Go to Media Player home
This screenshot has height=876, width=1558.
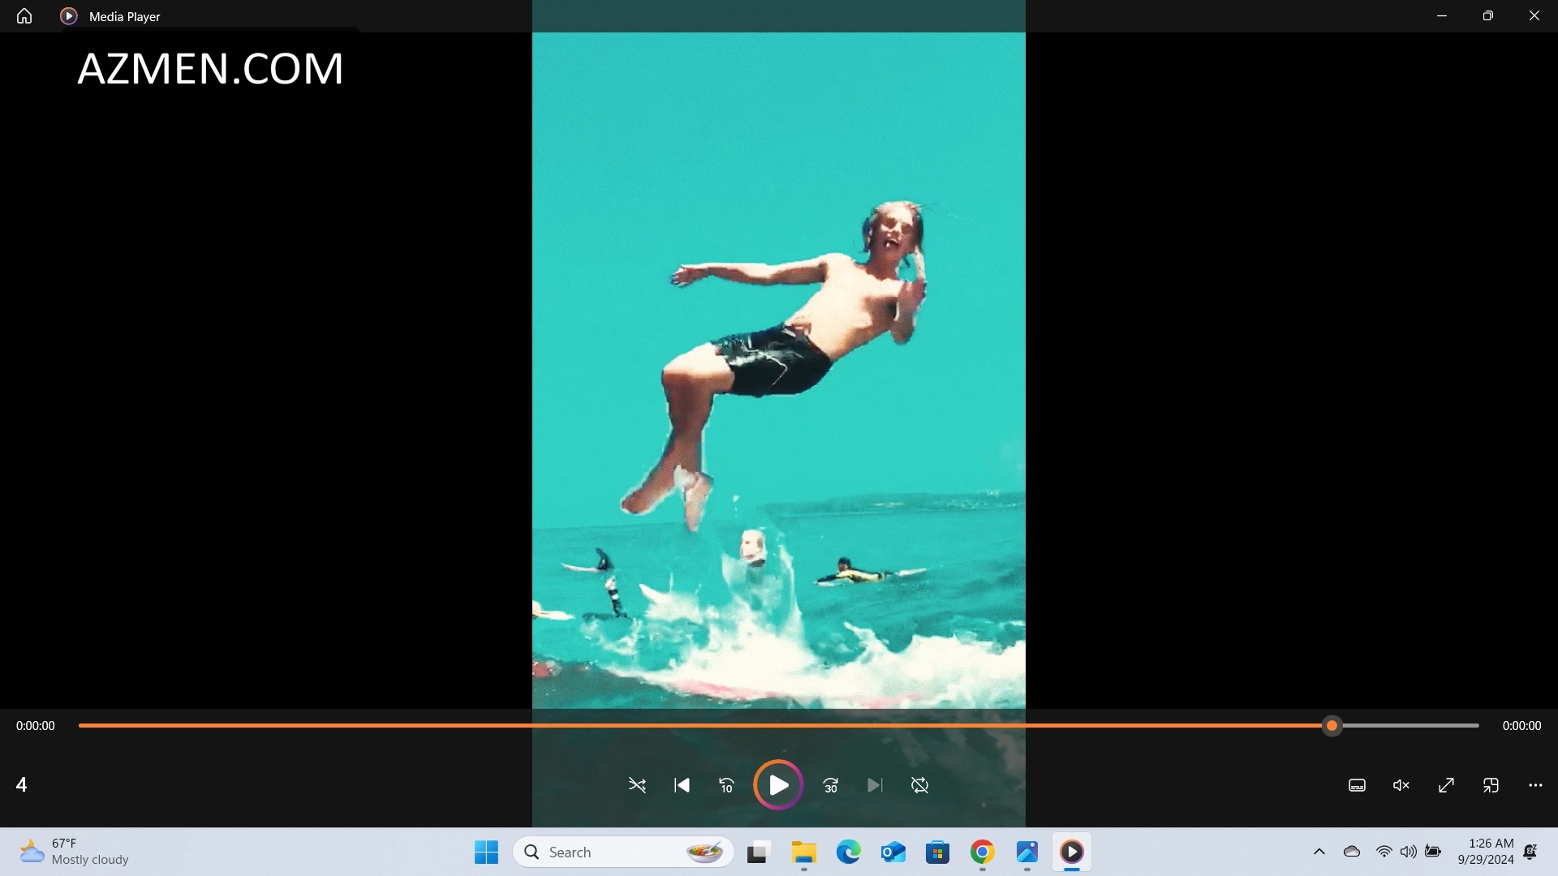pos(24,16)
